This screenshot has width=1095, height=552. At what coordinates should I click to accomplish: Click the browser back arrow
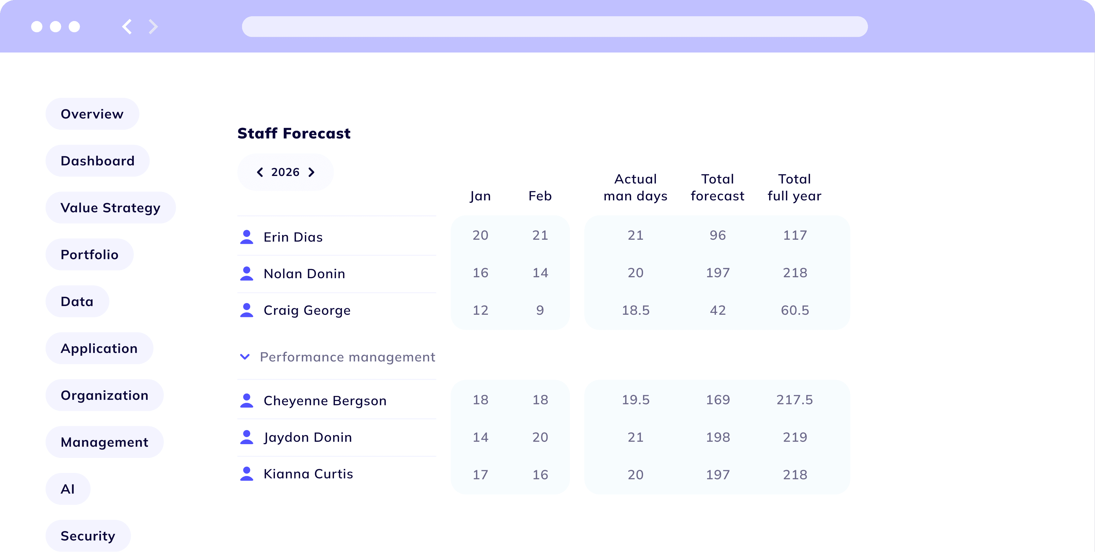tap(127, 27)
